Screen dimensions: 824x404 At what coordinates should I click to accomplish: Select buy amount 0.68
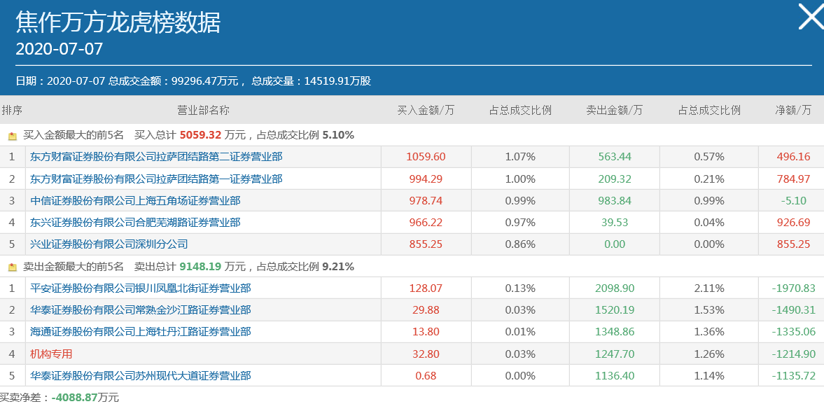(426, 375)
